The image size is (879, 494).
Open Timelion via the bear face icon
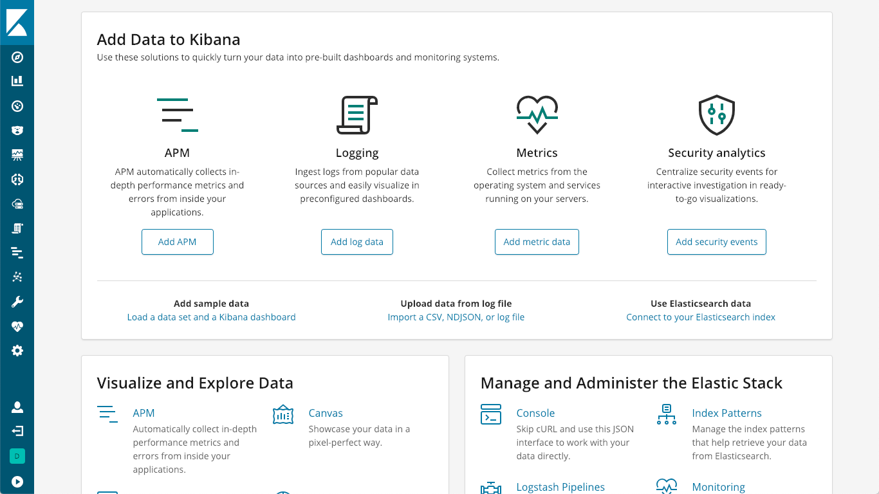tap(17, 131)
